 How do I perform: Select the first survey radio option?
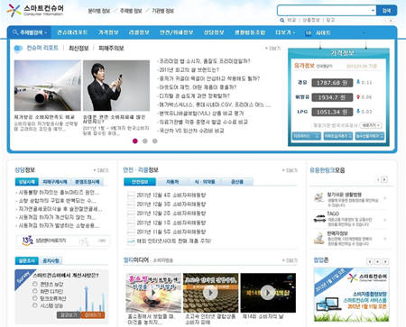click(35, 284)
